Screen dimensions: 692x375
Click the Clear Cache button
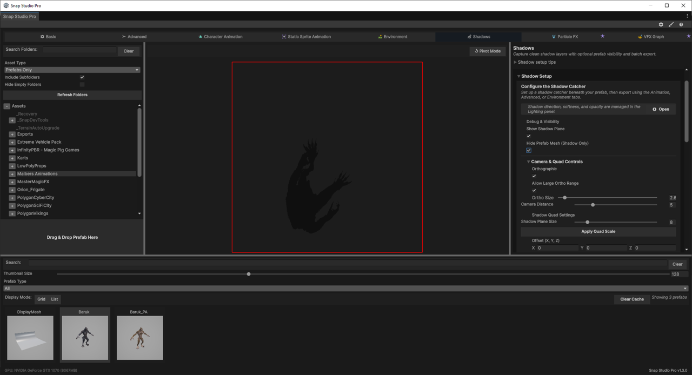(x=632, y=299)
